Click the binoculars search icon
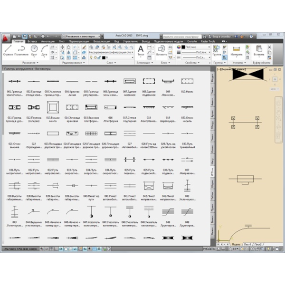Image resolution: width=285 pixels, height=285 pixels. pos(204,37)
